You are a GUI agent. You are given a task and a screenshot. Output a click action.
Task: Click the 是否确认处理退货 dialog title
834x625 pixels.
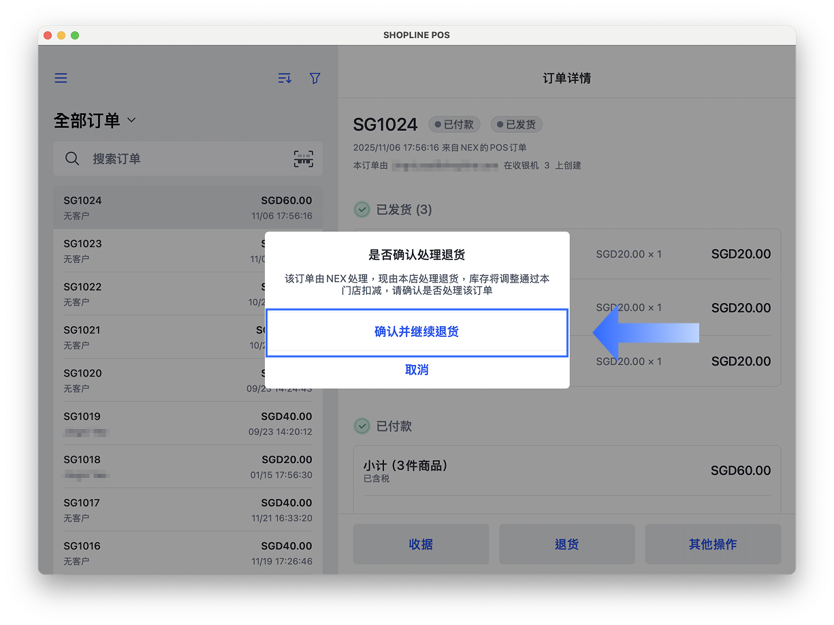pos(417,255)
